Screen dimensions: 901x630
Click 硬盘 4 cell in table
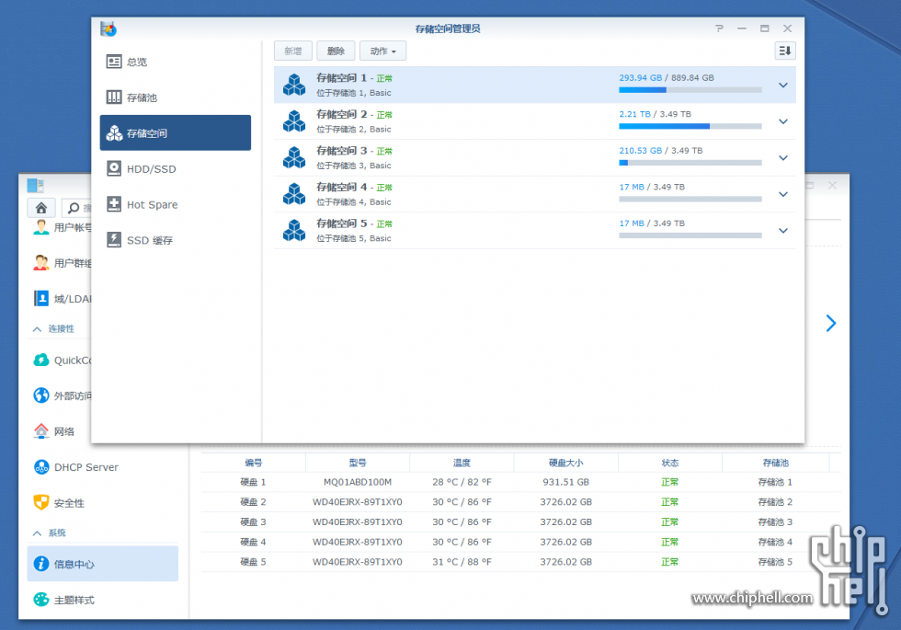[x=253, y=542]
